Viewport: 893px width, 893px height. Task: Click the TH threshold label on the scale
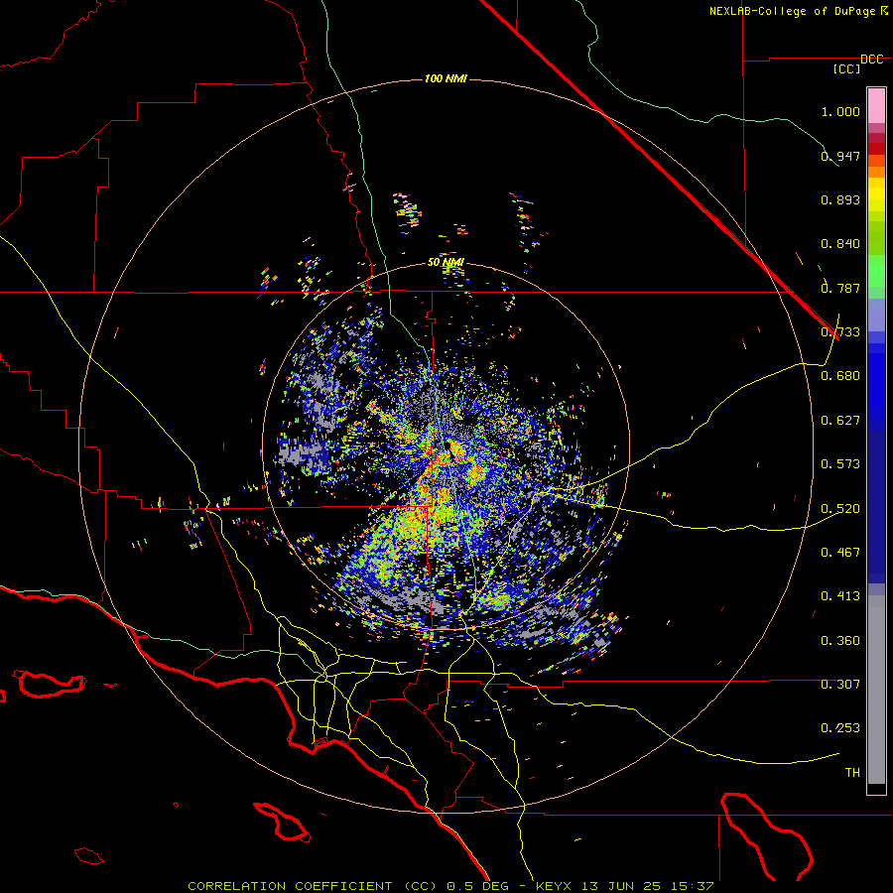852,773
